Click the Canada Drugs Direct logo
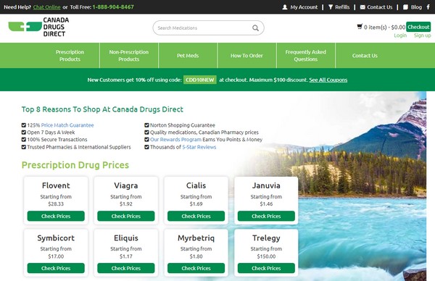This screenshot has height=281, width=435. pyautogui.click(x=38, y=27)
